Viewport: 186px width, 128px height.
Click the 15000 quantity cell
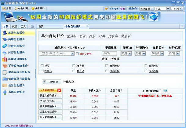73,101
